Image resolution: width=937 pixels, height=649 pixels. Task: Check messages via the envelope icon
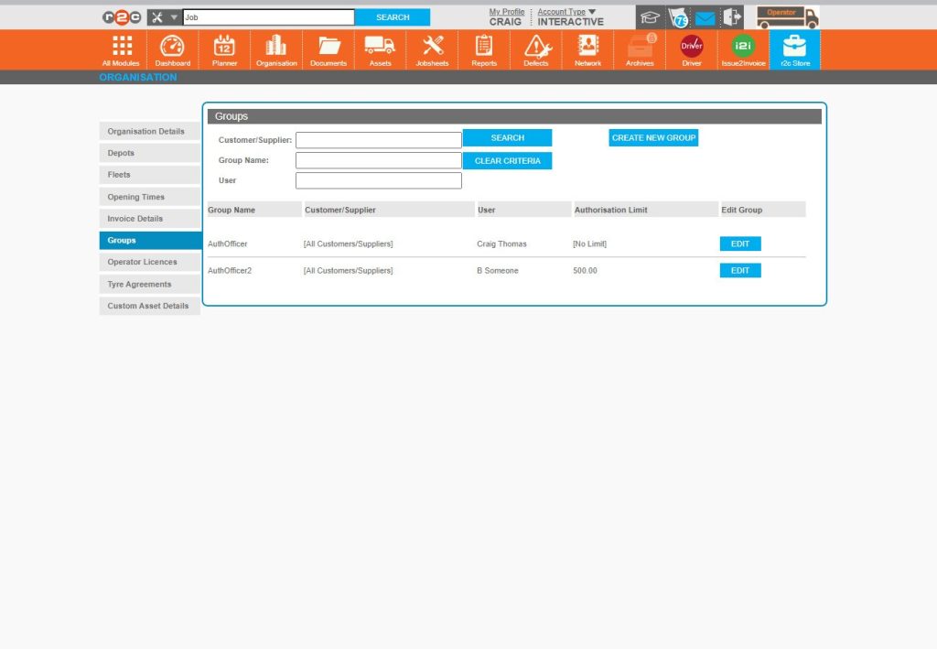pyautogui.click(x=705, y=16)
